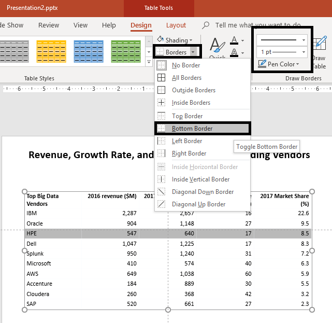Switch to the View ribbon tab

80,25
